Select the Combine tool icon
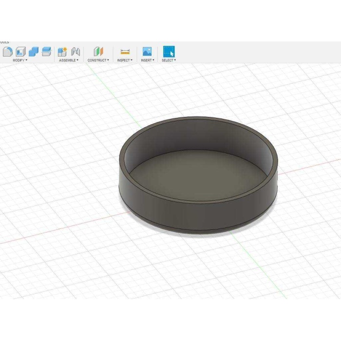The height and width of the screenshot is (341, 341). (x=34, y=52)
